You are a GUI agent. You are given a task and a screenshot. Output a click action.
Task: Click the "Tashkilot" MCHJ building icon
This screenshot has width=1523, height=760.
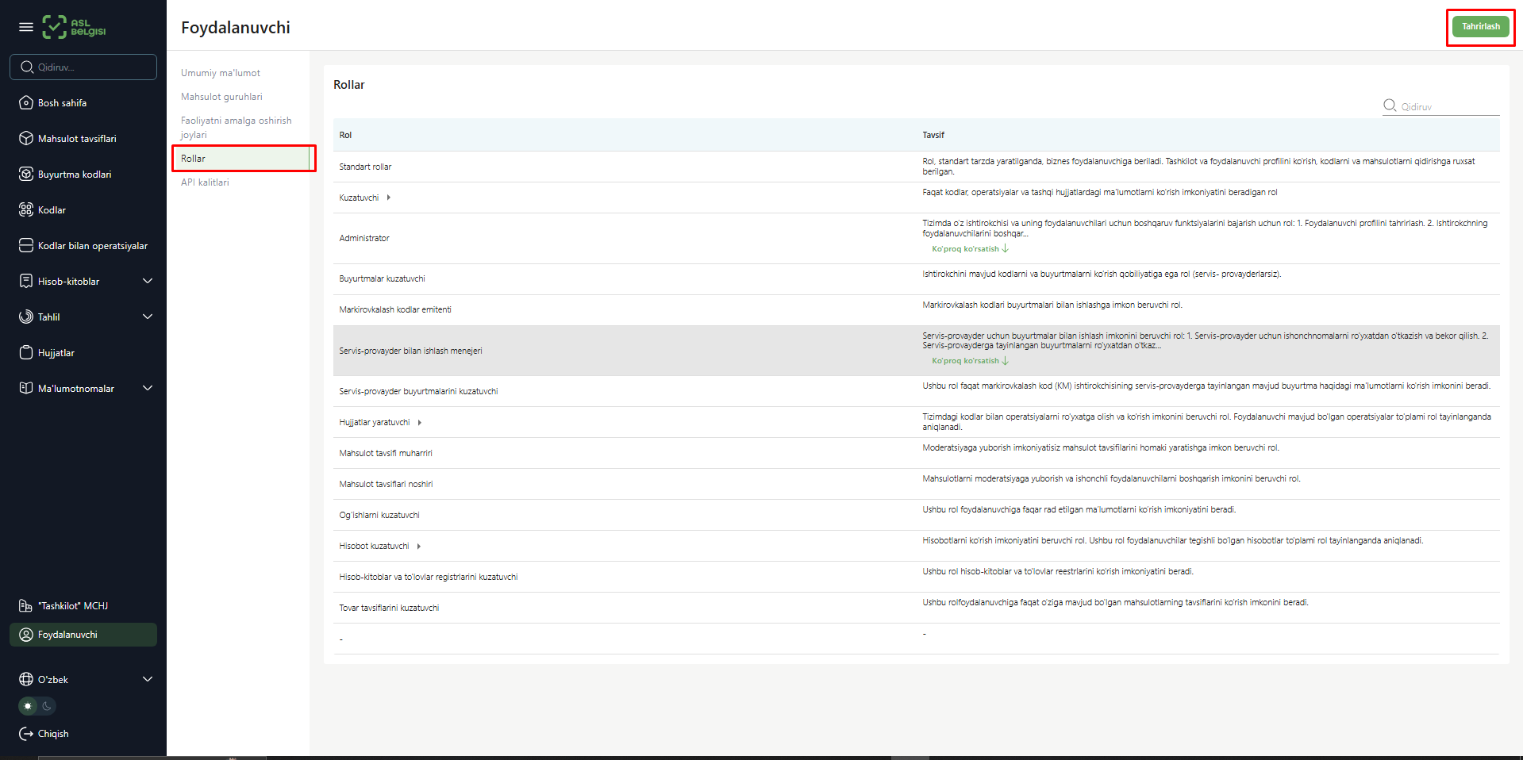26,606
